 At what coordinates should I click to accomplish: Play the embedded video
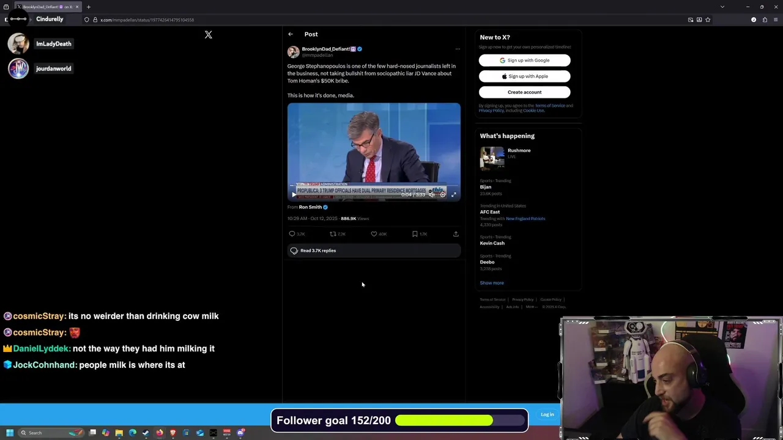tap(294, 194)
